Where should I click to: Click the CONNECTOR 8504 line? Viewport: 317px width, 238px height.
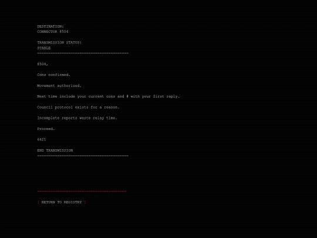pyautogui.click(x=53, y=32)
